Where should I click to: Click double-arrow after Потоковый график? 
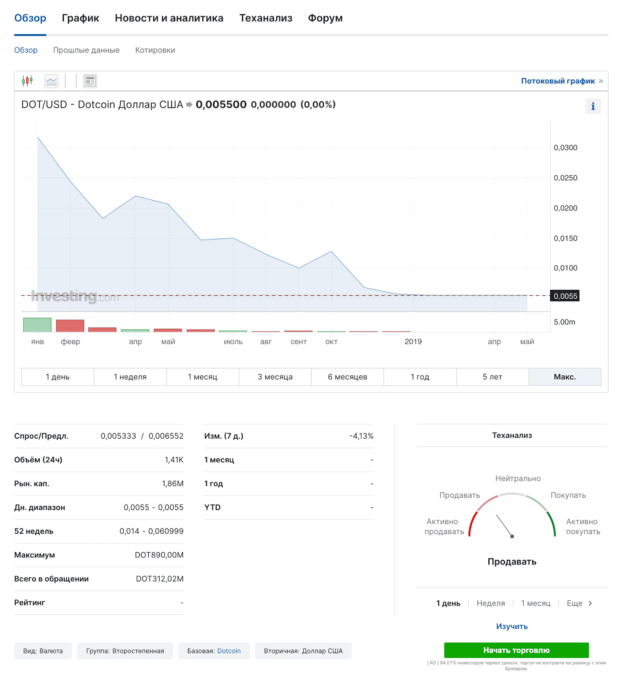[x=601, y=81]
